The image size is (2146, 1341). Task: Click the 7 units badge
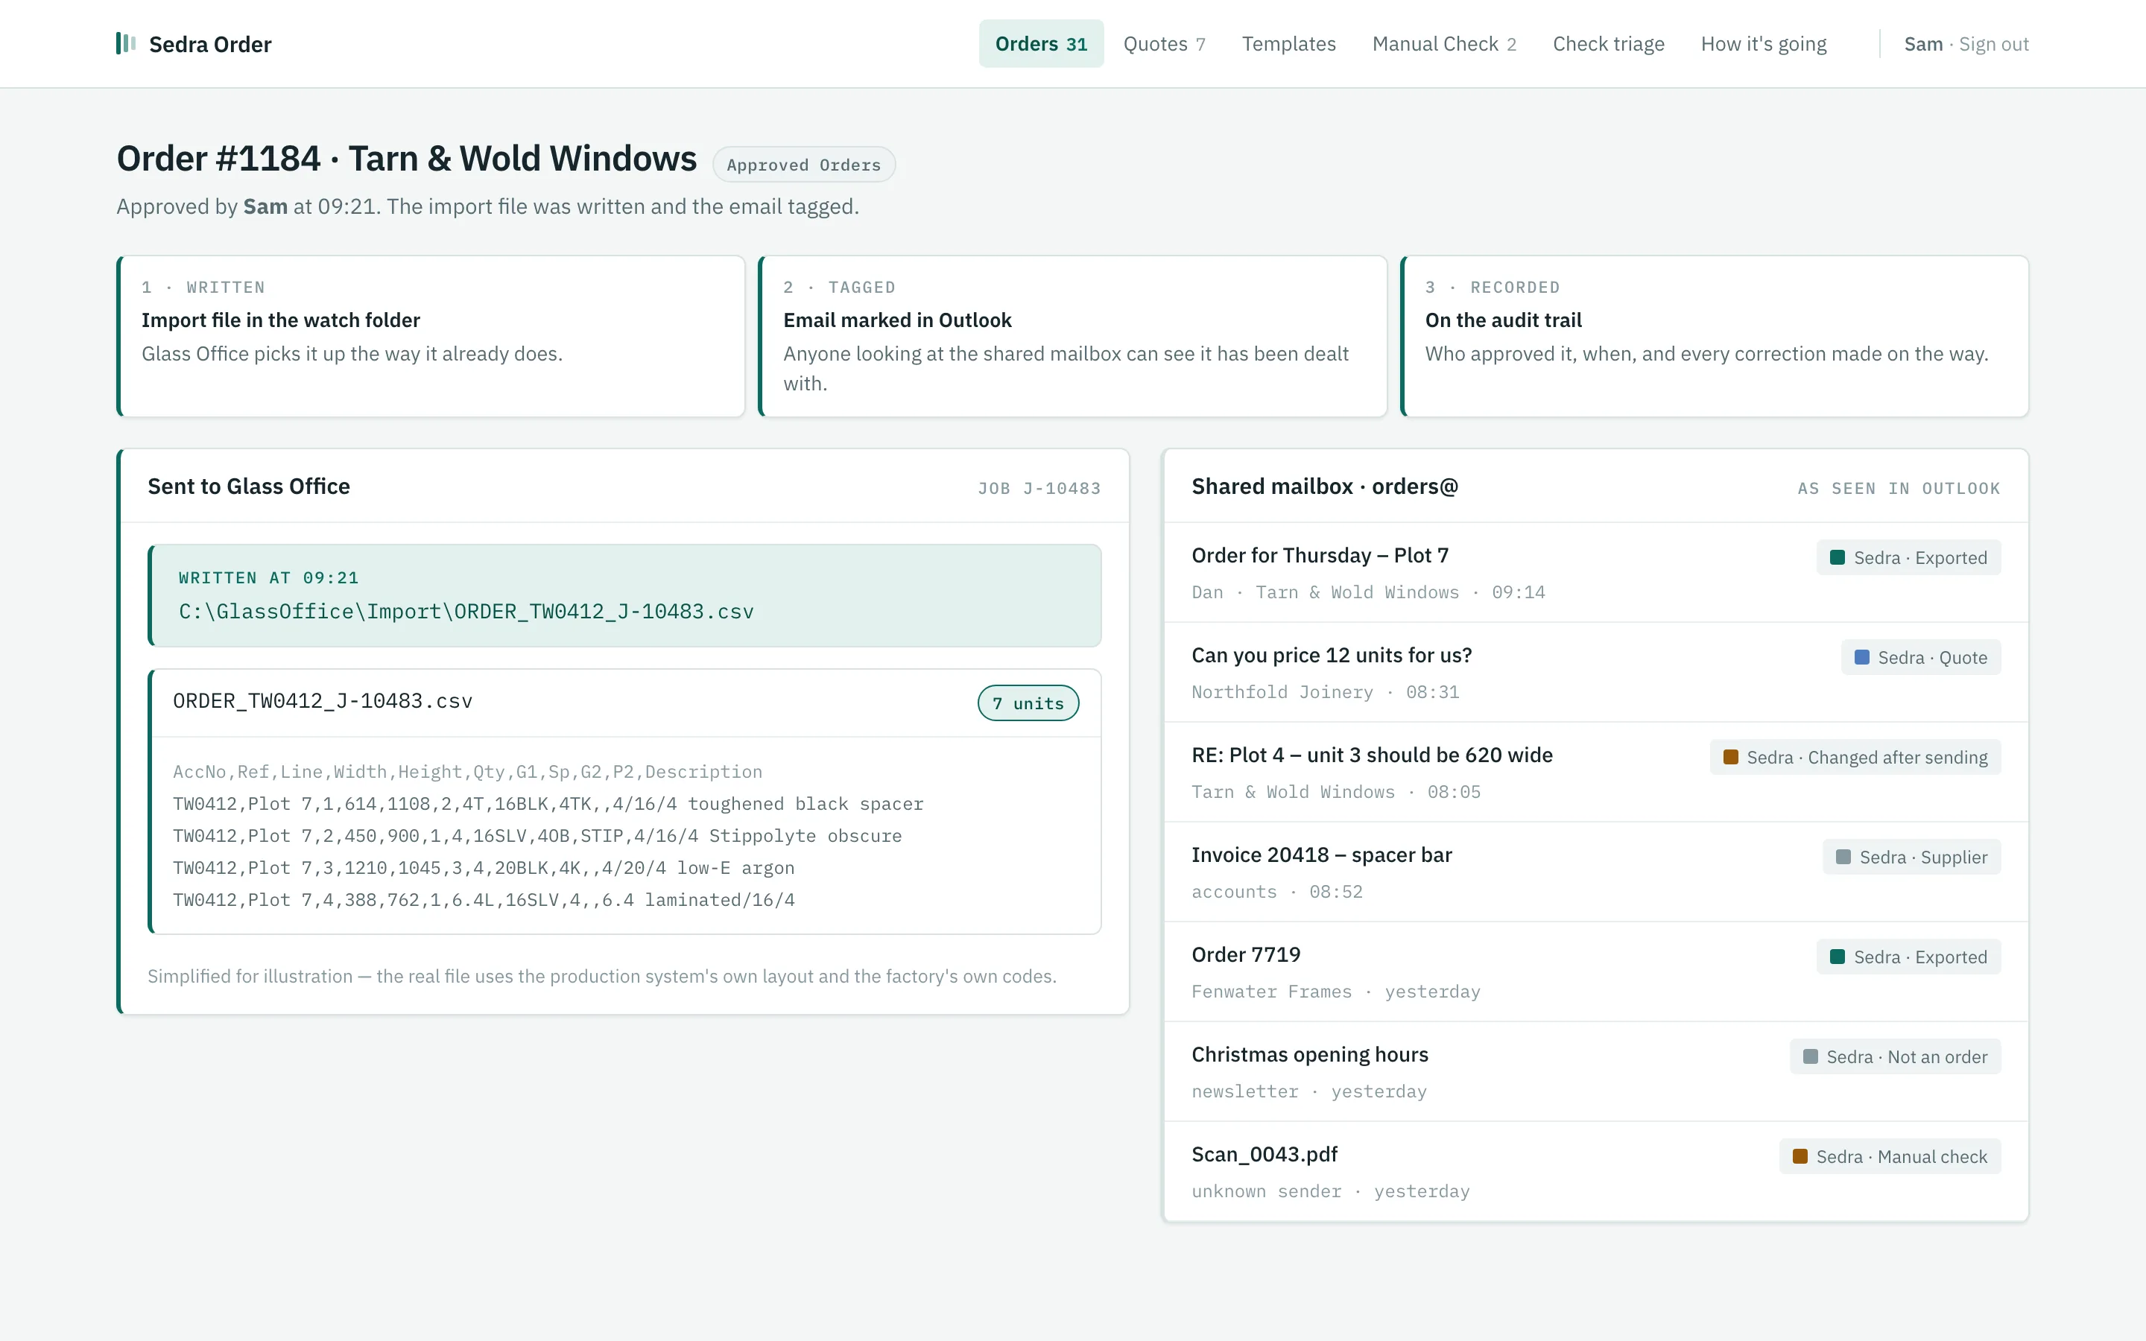[x=1028, y=703]
